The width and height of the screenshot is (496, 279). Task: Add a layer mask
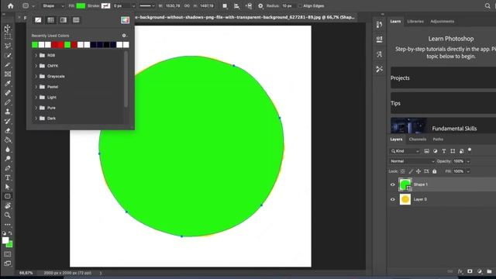(x=470, y=271)
